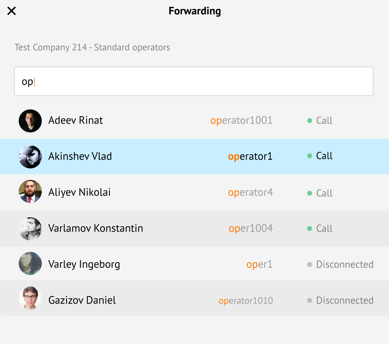The image size is (389, 344).
Task: Click the search field containing 'op'
Action: point(194,81)
